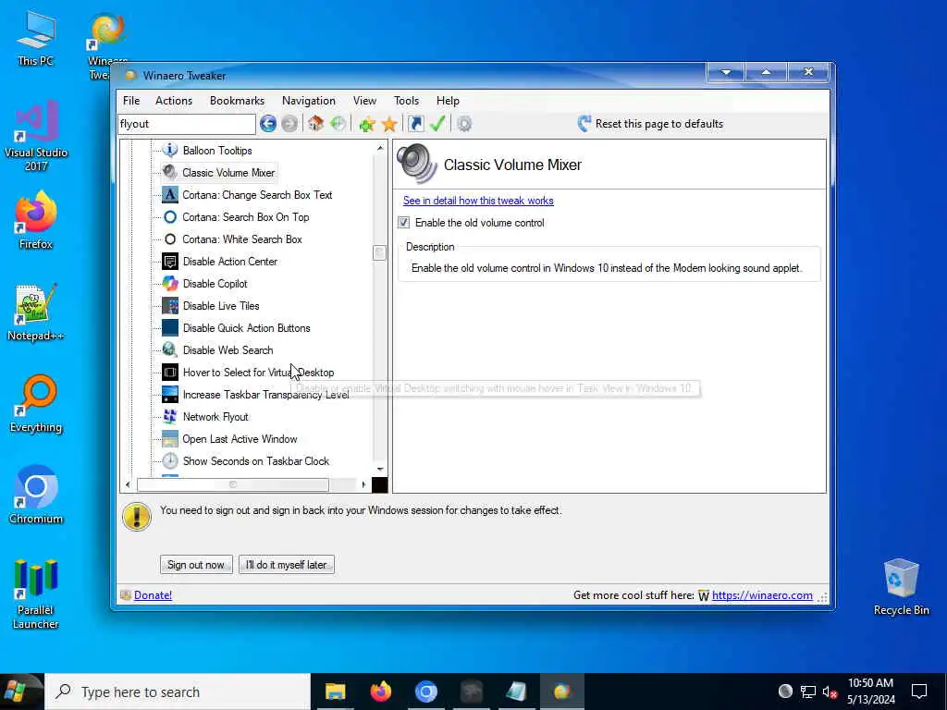The height and width of the screenshot is (710, 947).
Task: Select the Disable Copilot text row
Action: tap(215, 283)
